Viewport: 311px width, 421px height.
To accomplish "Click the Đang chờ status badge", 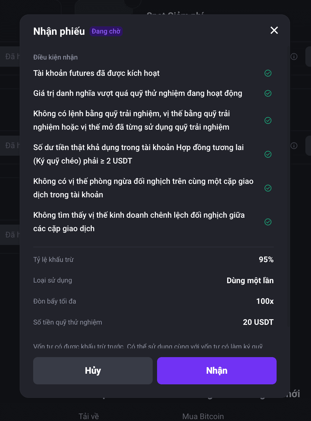I will pos(106,31).
